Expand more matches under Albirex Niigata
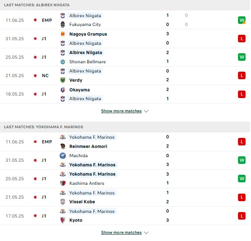Image resolution: width=251 pixels, height=241 pixels. [x=121, y=111]
